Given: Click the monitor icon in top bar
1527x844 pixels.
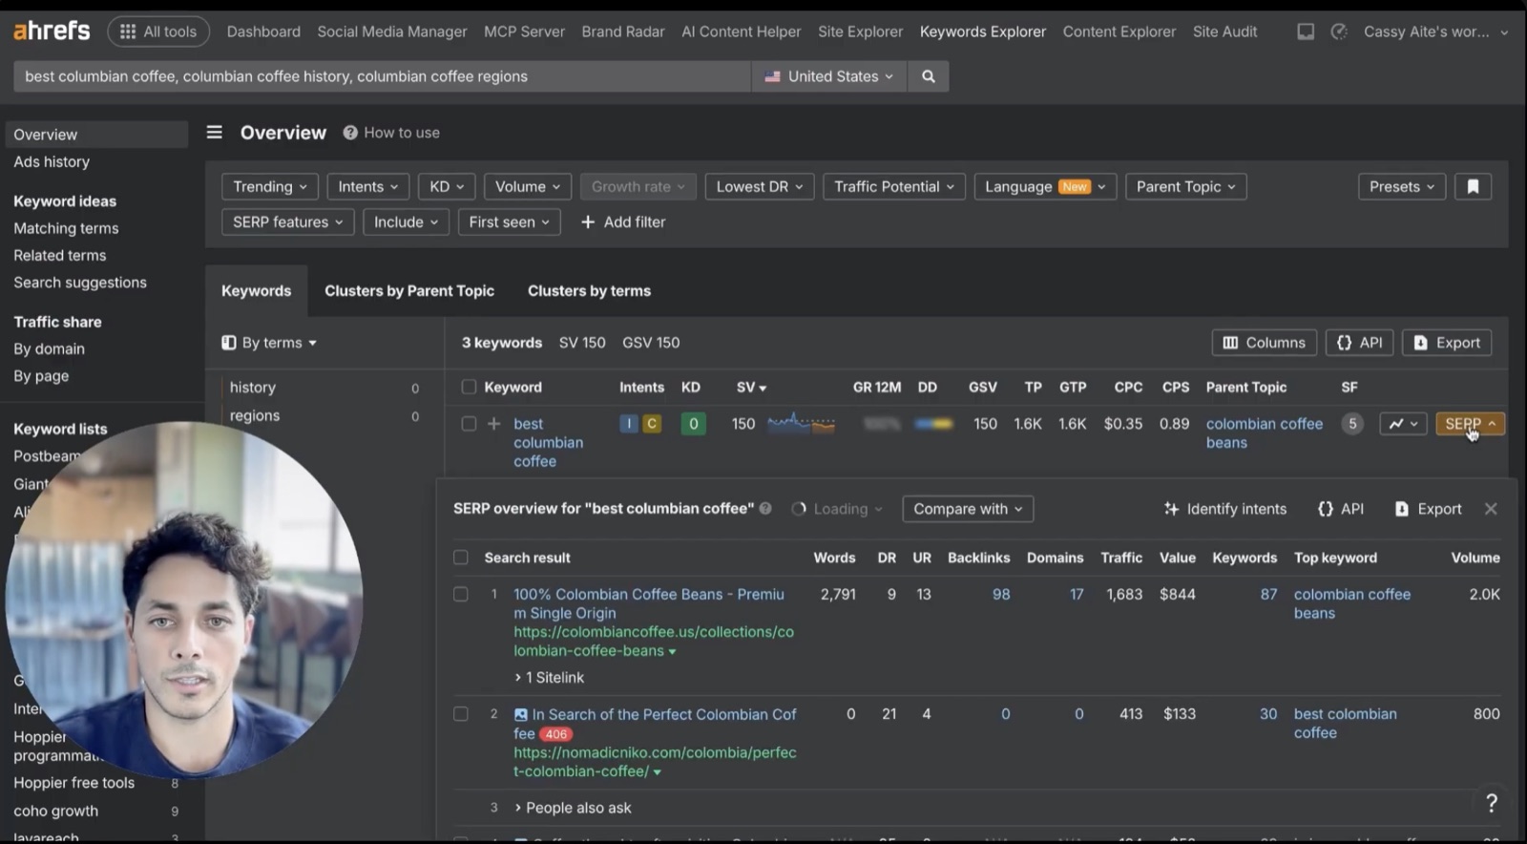Looking at the screenshot, I should 1306,32.
